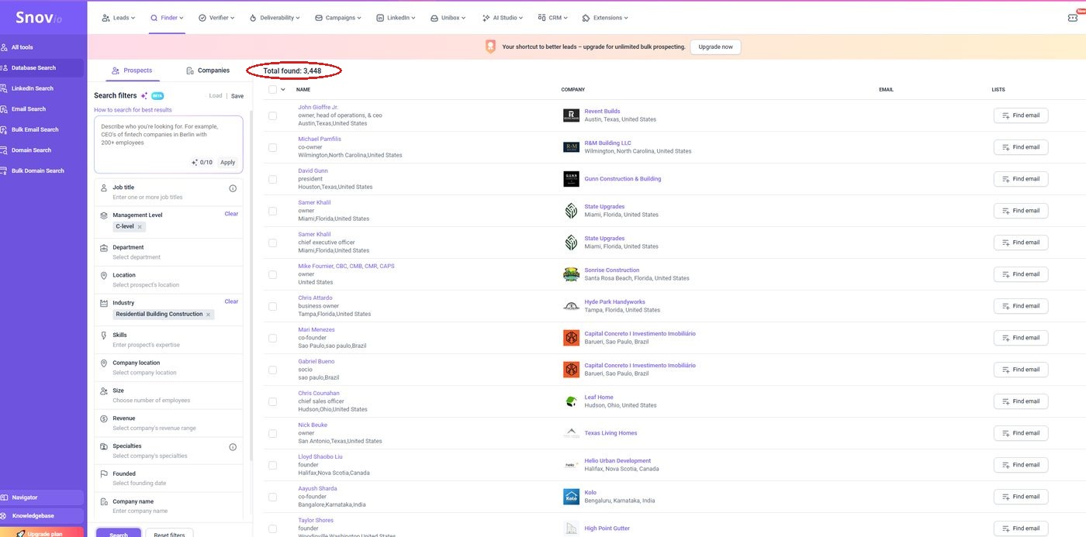This screenshot has height=537, width=1086.
Task: Open Email Search in the sidebar
Action: point(29,109)
